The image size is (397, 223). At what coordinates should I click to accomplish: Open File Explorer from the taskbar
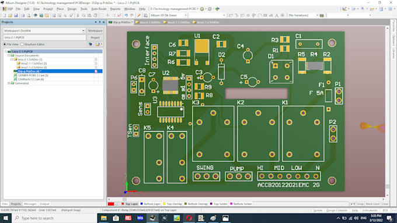click(x=103, y=218)
